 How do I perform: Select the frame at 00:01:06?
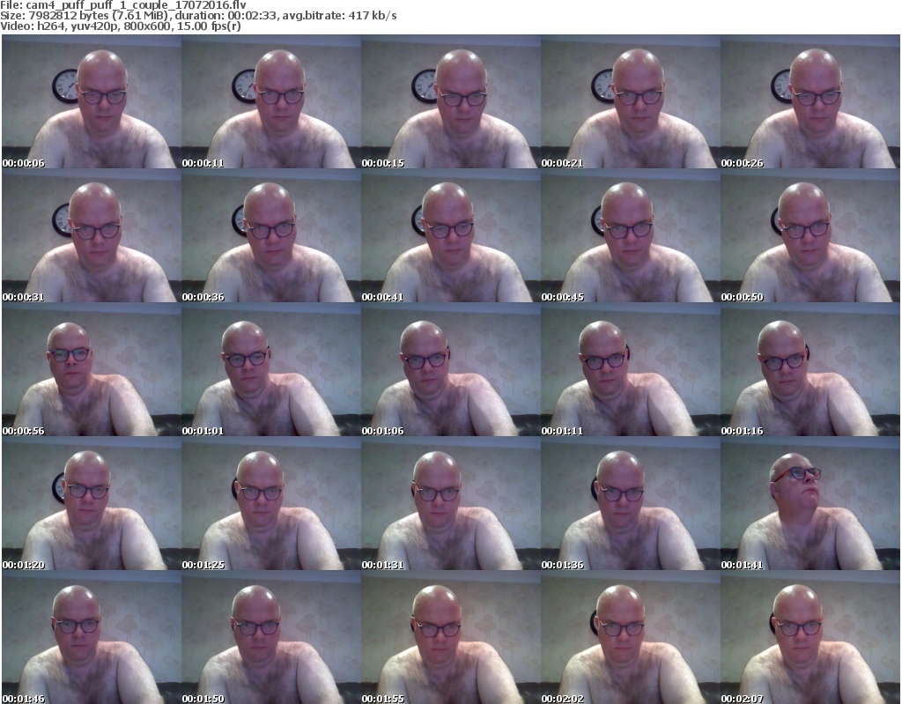point(451,369)
